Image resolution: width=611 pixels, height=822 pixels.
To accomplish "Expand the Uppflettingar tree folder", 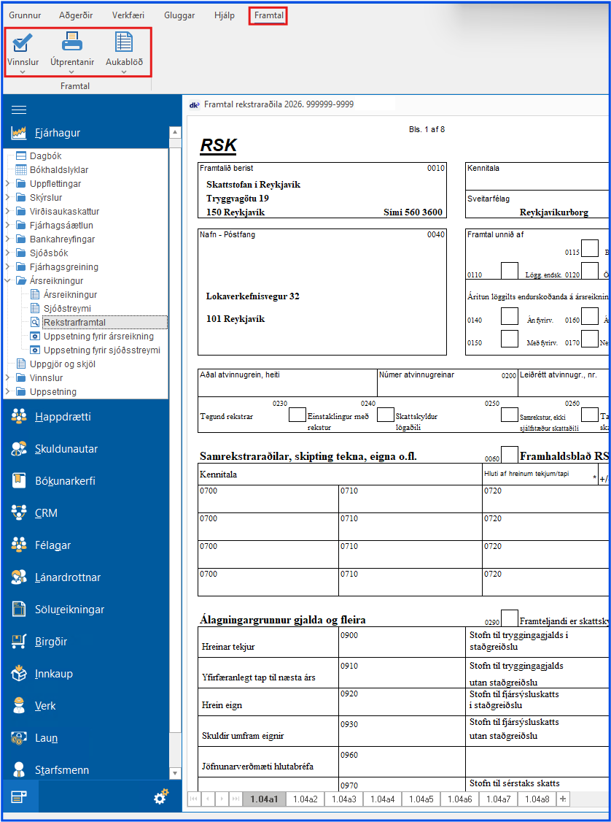I will tap(7, 184).
